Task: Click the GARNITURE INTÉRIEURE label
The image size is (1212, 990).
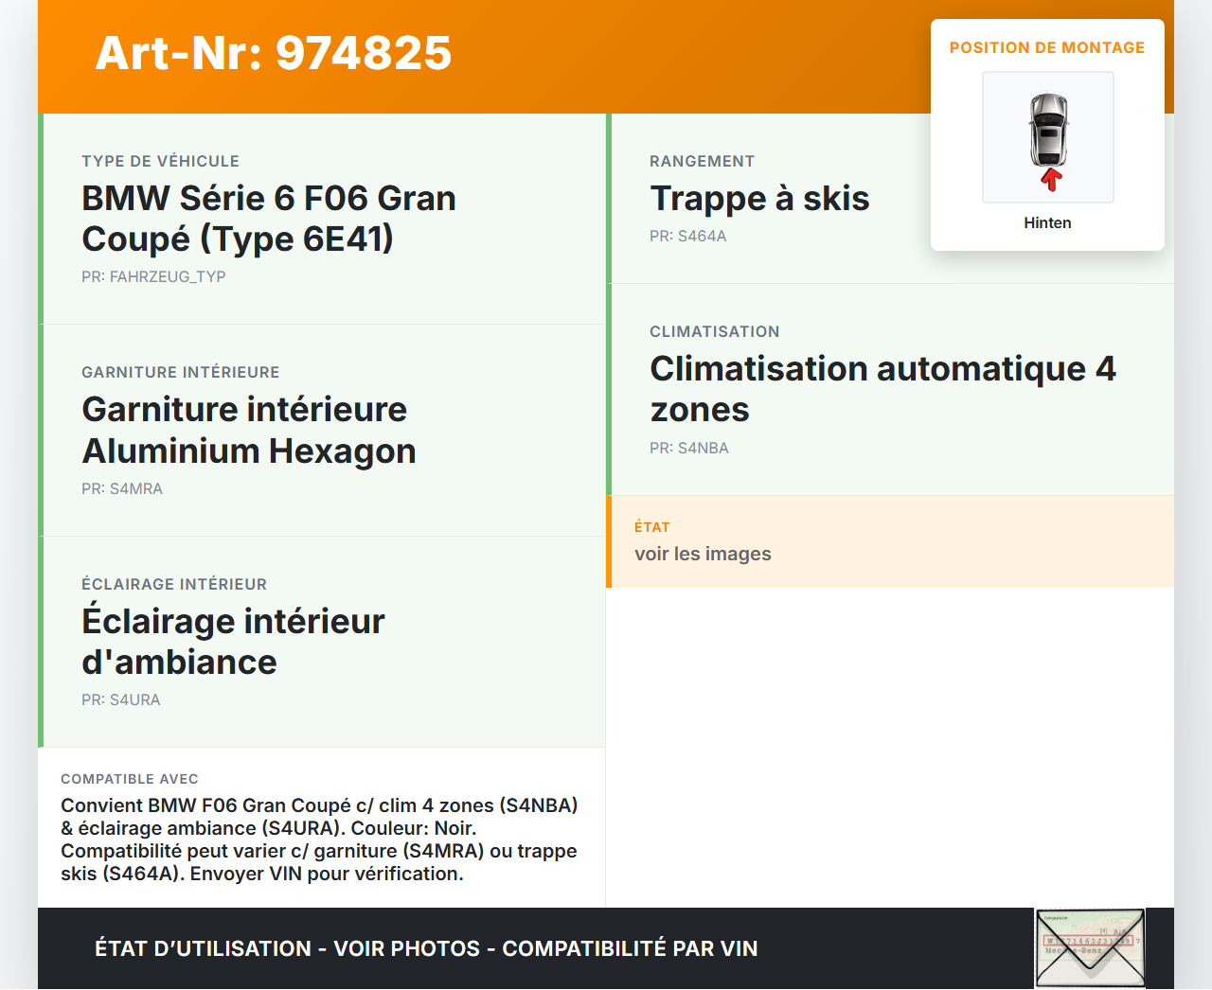Action: tap(181, 372)
